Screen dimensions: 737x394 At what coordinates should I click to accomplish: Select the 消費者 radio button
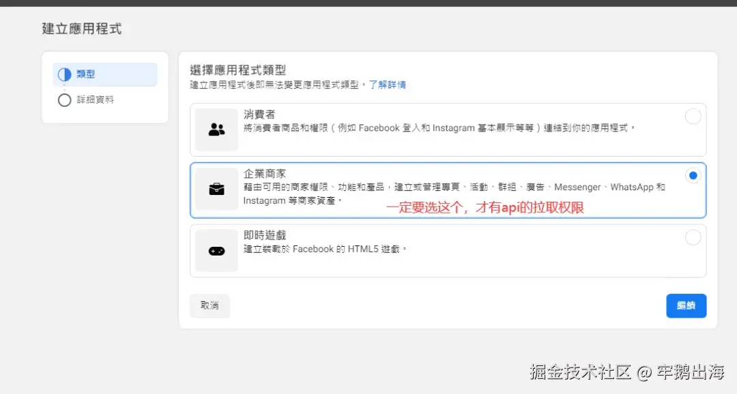click(693, 117)
